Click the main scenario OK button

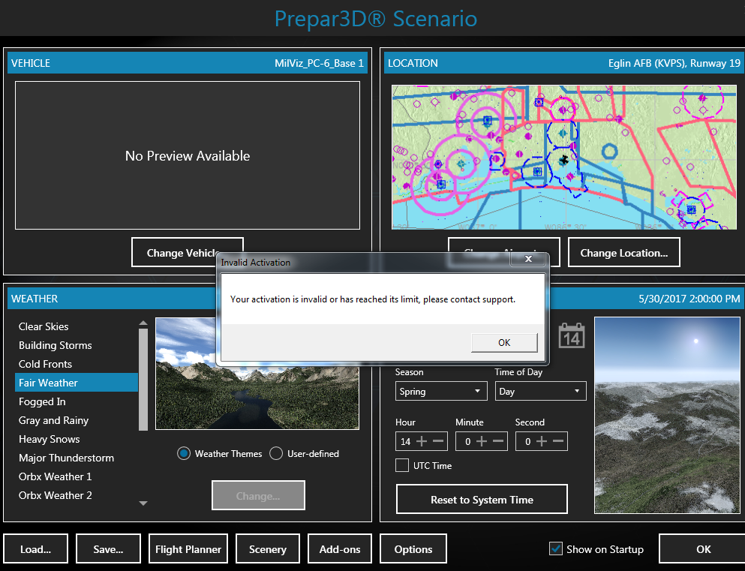(703, 549)
